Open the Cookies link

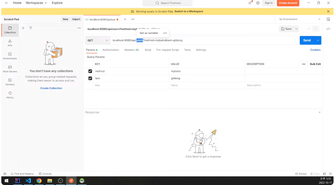(x=315, y=50)
